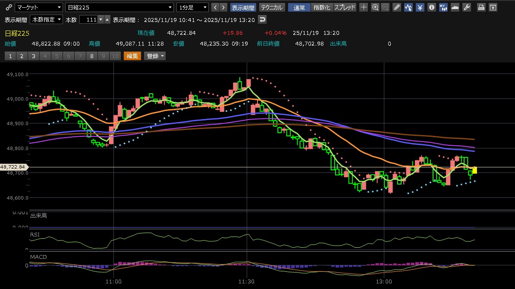Zoom in on the chart
Image resolution: width=515 pixels, height=289 pixels.
pos(375,7)
